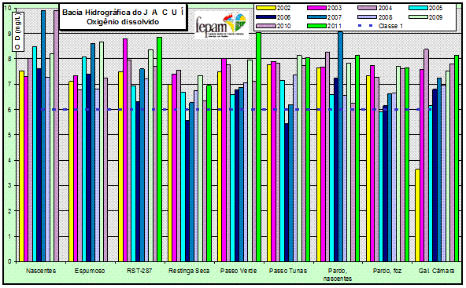Select the chart title 'Bacia Hidrográfica do JACUÍ'
Image resolution: width=466 pixels, height=288 pixels.
click(x=123, y=13)
